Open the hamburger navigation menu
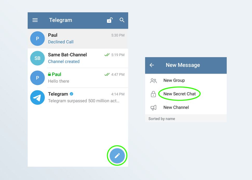The width and height of the screenshot is (252, 180). [x=35, y=20]
